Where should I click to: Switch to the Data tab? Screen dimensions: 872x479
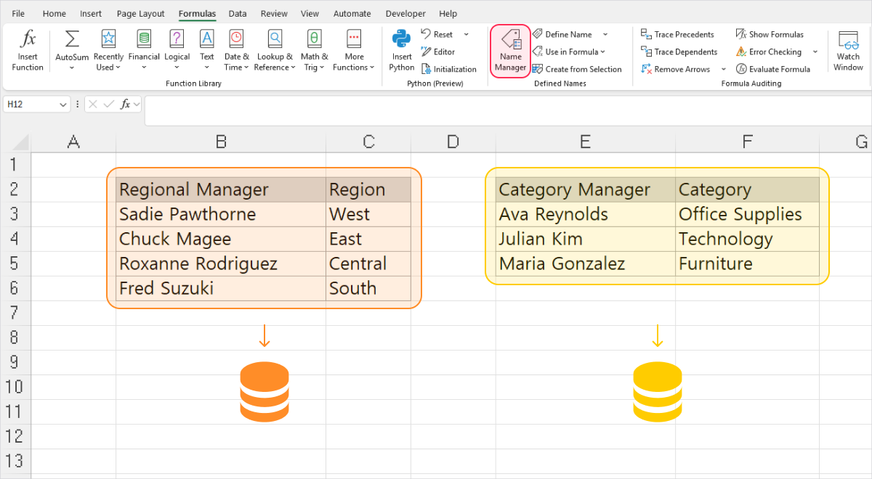pos(237,13)
